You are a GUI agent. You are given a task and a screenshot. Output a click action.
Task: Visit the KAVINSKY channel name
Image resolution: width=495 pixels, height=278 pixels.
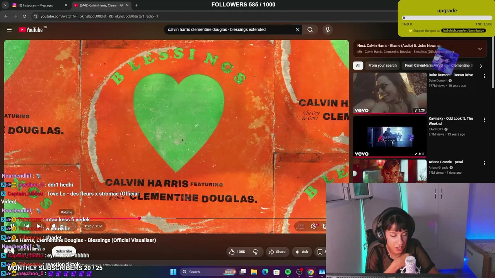click(x=436, y=129)
